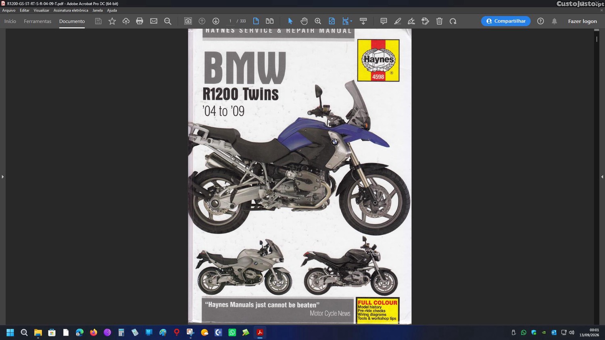Switch to the Ferramentas tab
605x340 pixels.
[x=38, y=21]
